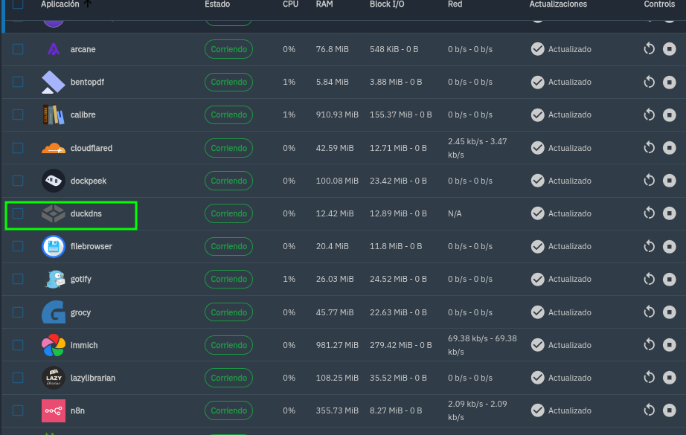Click the cloudflared application logo
Viewport: 686px width, 435px height.
(x=53, y=147)
